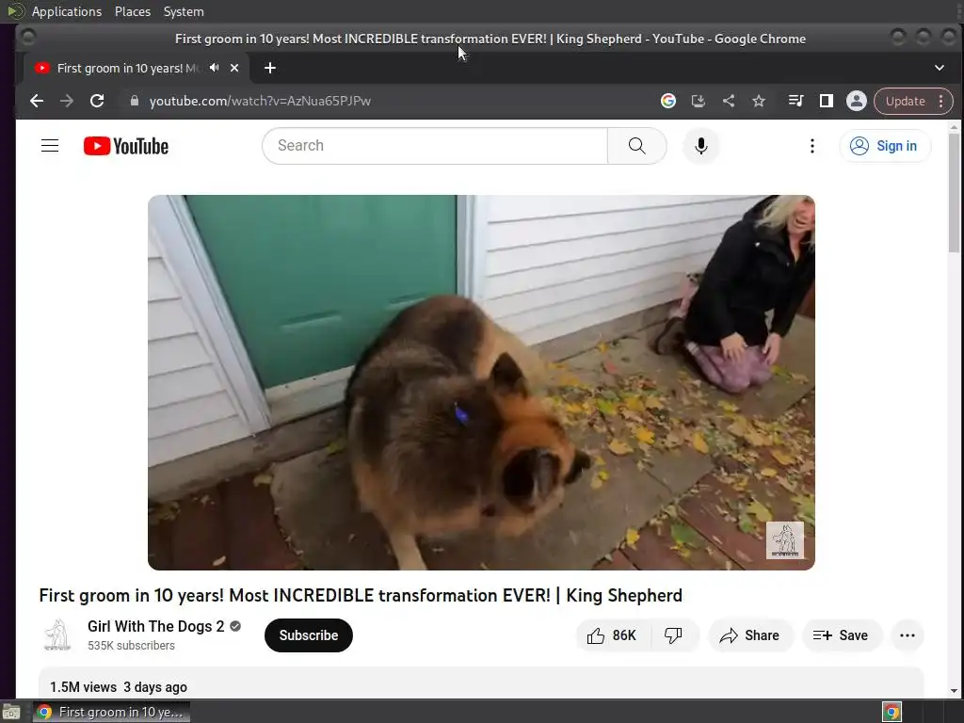
Task: Open a new tab with the plus button
Action: click(x=270, y=68)
